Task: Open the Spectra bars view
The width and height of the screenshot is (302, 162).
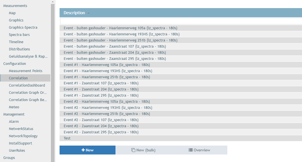Action: click(x=19, y=35)
